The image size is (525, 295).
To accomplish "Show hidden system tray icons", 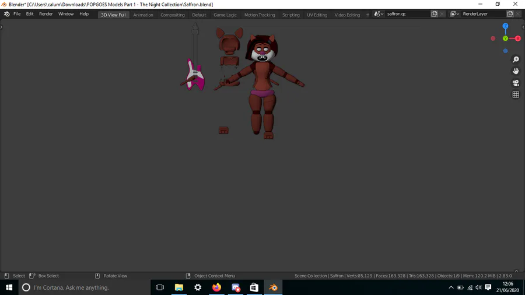I will (451, 287).
